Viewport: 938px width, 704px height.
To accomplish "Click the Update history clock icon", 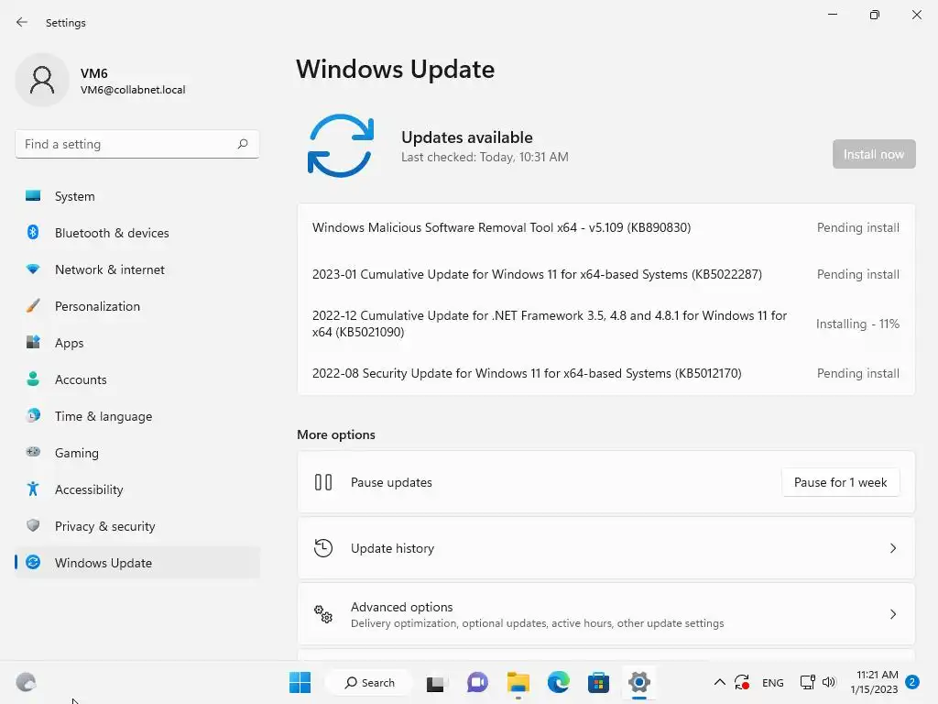I will (323, 548).
